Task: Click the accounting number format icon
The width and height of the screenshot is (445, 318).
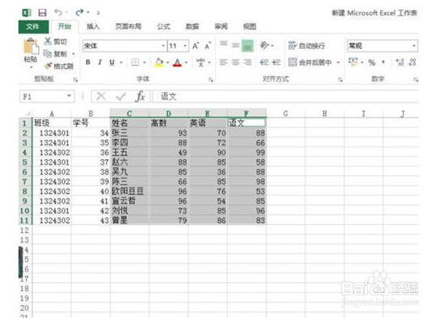Action: coord(353,62)
